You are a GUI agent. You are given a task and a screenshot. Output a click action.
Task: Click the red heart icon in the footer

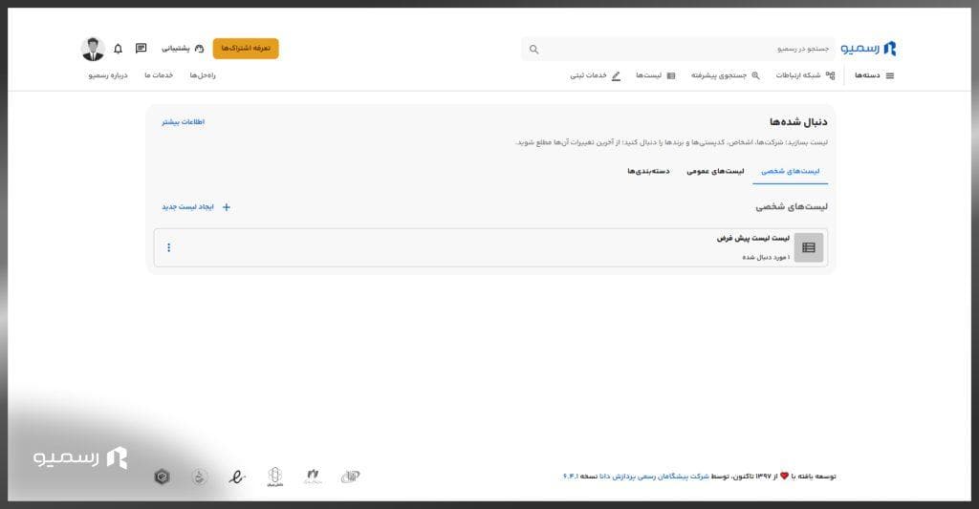point(785,476)
